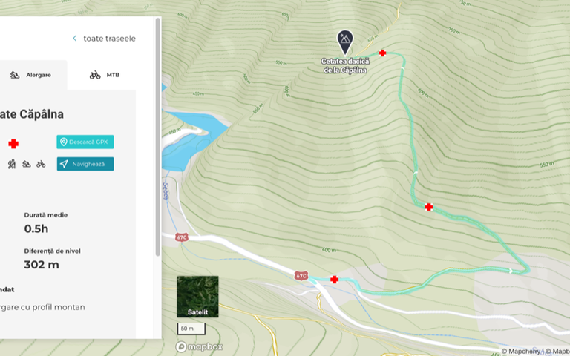Click the 67C road shield near Sebeș river
Viewport: 570px width, 356px height.
point(181,237)
